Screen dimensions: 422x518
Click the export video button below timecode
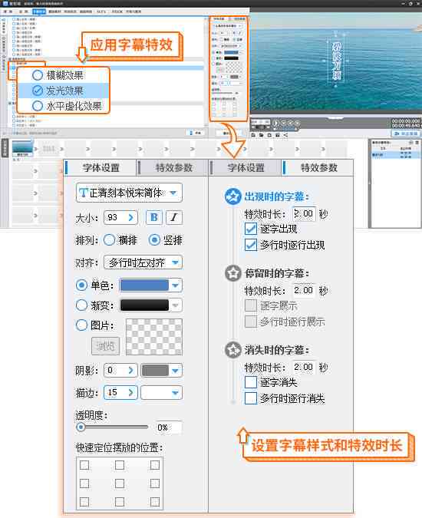[x=406, y=133]
